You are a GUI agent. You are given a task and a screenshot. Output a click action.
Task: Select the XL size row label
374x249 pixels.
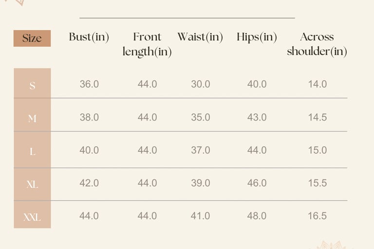pos(32,184)
